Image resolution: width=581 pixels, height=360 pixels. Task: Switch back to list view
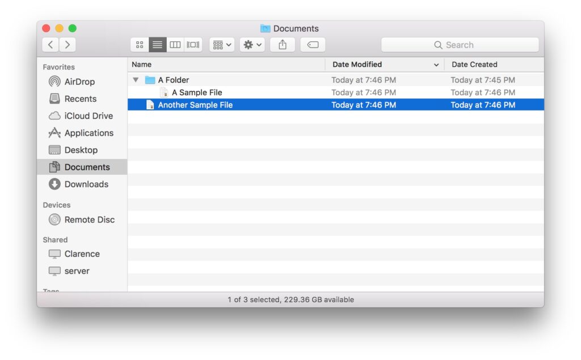(x=157, y=44)
